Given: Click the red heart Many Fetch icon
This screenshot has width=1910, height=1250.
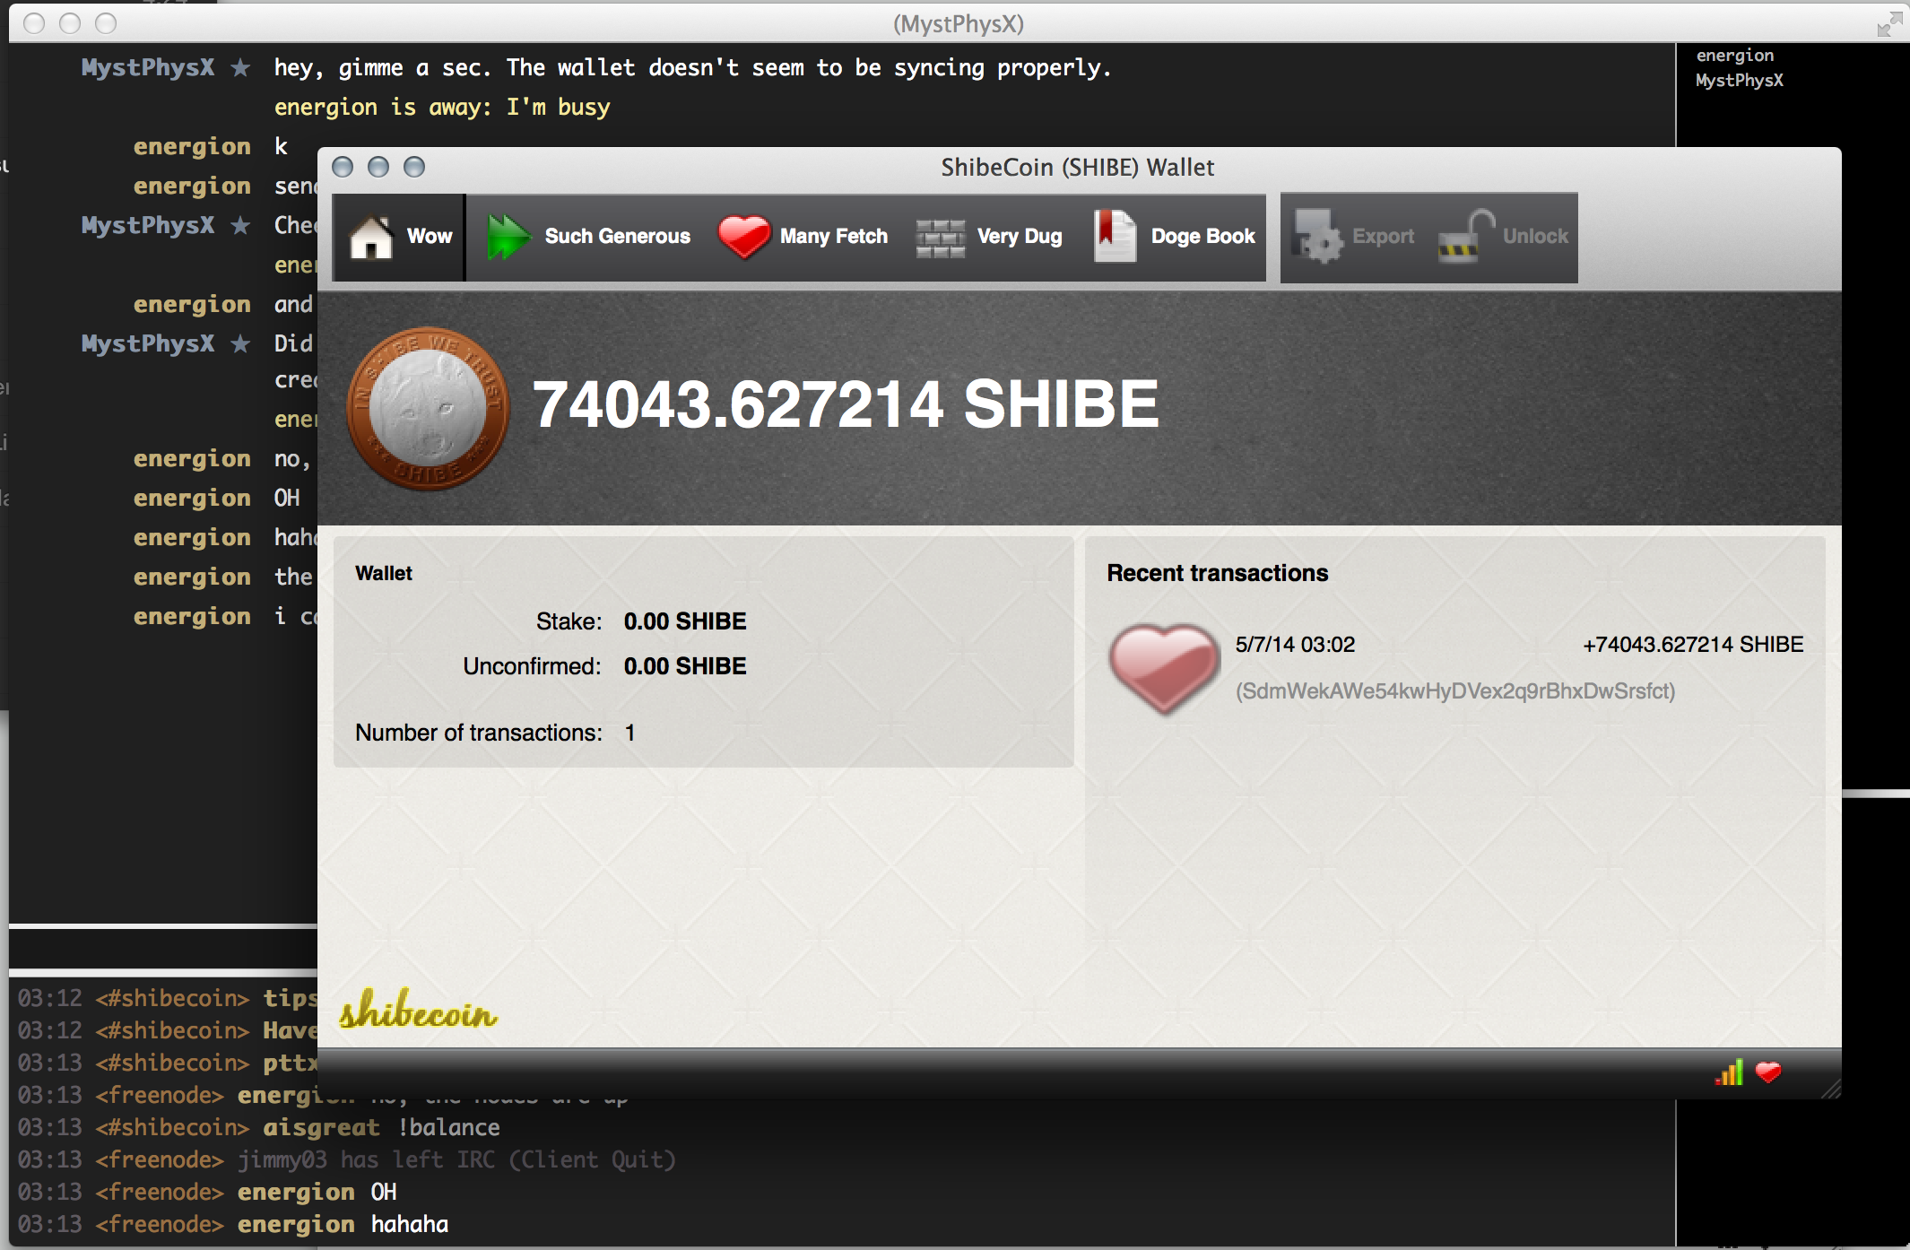Looking at the screenshot, I should click(x=743, y=237).
